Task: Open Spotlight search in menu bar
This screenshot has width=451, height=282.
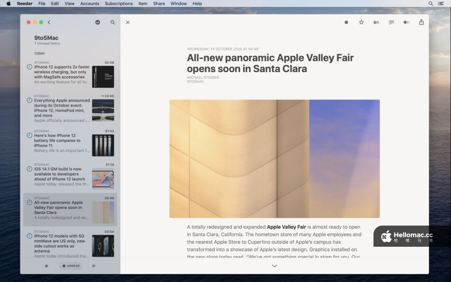Action: click(431, 4)
